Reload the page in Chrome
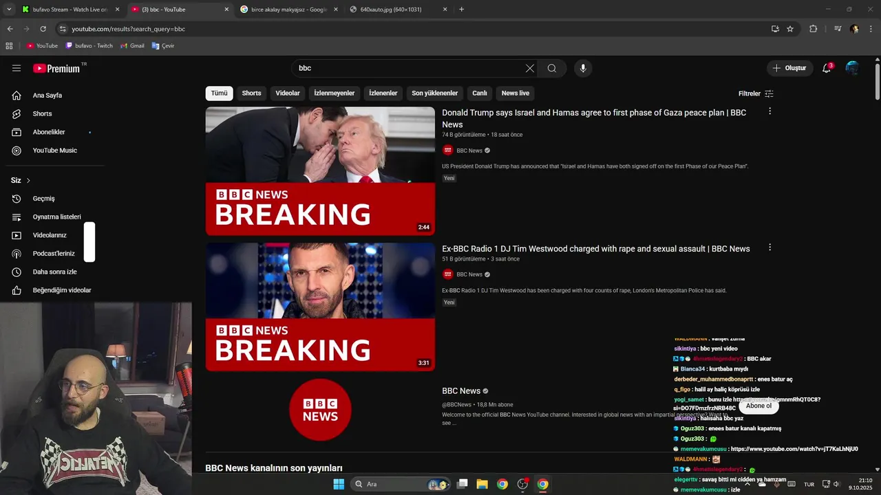This screenshot has width=881, height=495. coord(43,29)
